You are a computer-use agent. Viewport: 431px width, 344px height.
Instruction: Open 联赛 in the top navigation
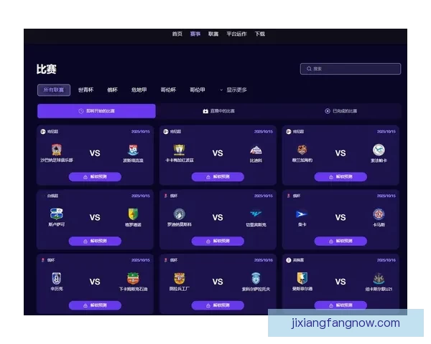pos(213,34)
